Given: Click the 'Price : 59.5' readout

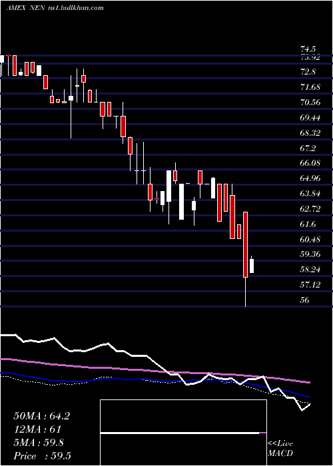Looking at the screenshot, I should coord(42,456).
